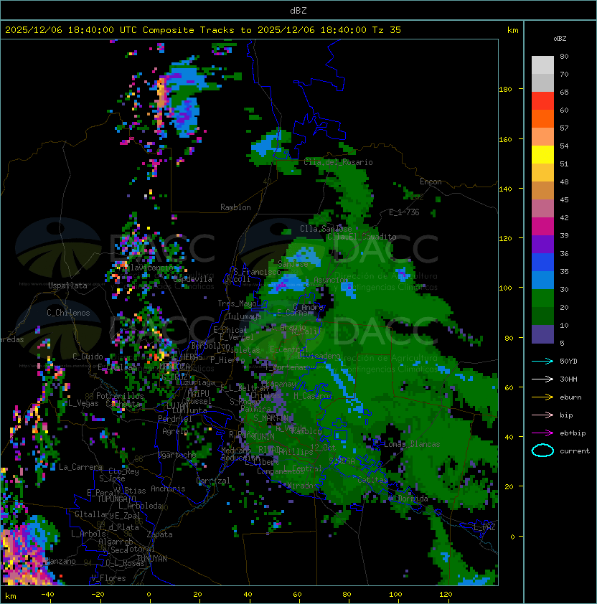This screenshot has width=597, height=604.
Task: Click the 'TUPUNGATO' label on map
Action: pyautogui.click(x=116, y=499)
